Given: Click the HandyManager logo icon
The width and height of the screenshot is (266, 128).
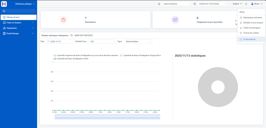Looking at the screenshot, I should tap(4, 4).
